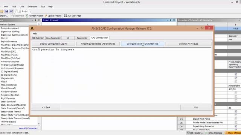The width and height of the screenshot is (241, 135).
Task: Click the Import... toolbar button
Action: (4, 16)
